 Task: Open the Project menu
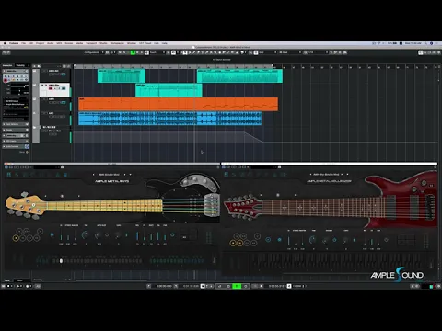(41, 43)
